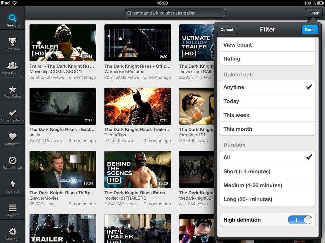325x243 pixels.
Task: Select Short (~4 minutes) duration
Action: (268, 171)
